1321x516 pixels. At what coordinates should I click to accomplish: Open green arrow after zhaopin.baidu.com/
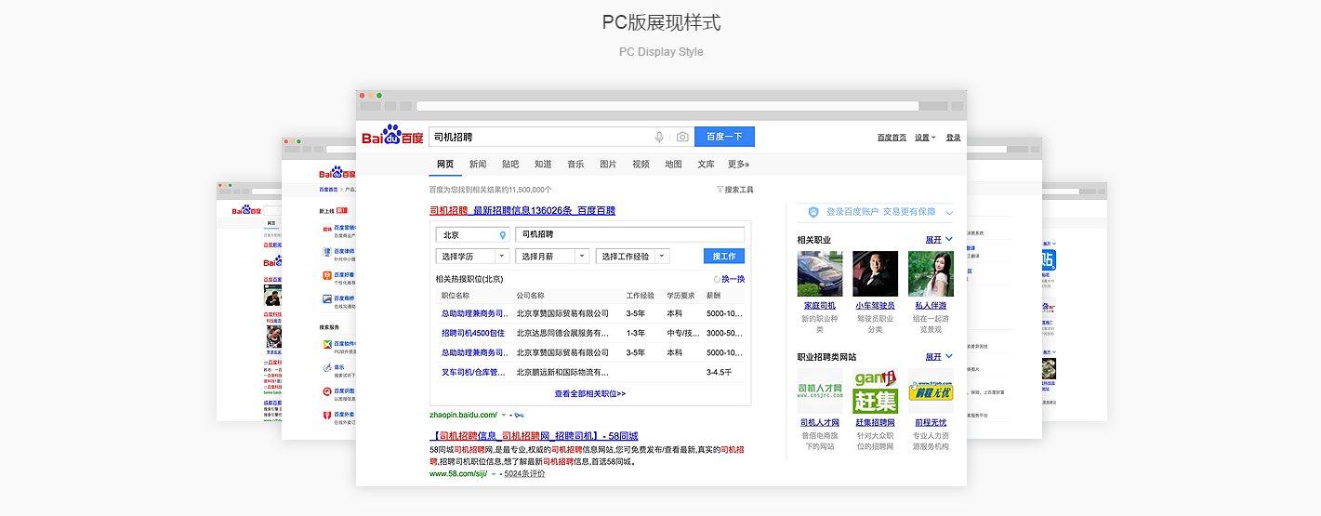coord(506,415)
